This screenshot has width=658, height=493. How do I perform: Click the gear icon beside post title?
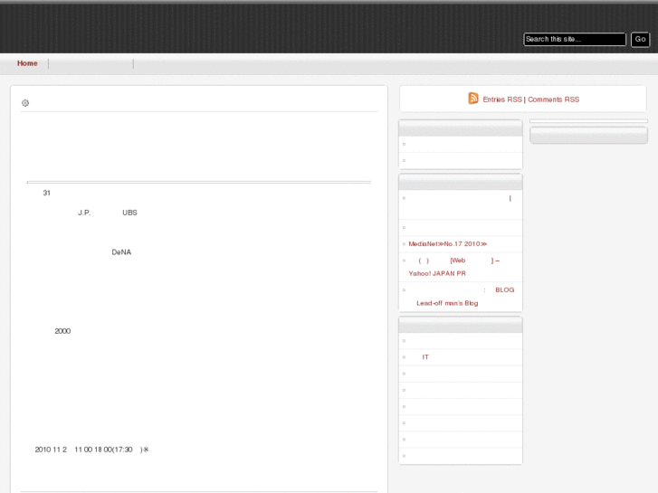pos(25,103)
